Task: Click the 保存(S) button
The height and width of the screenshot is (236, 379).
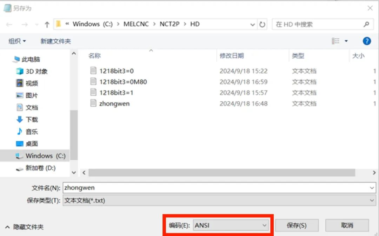Action: pos(297,225)
